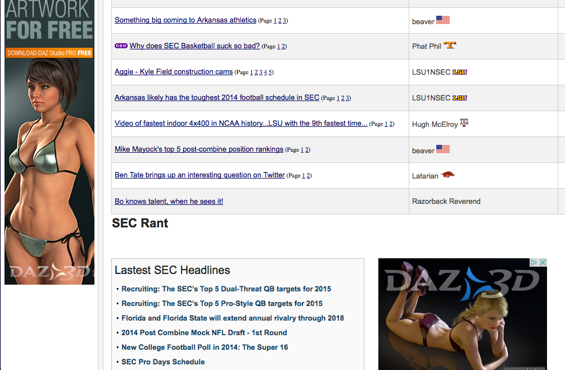The width and height of the screenshot is (565, 370).
Task: Open the Ben Tate Twitter question thread
Action: (200, 175)
